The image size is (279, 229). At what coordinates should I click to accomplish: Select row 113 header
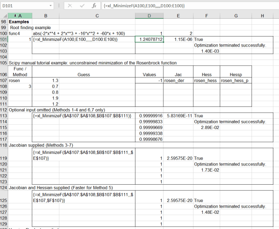(x=3, y=116)
